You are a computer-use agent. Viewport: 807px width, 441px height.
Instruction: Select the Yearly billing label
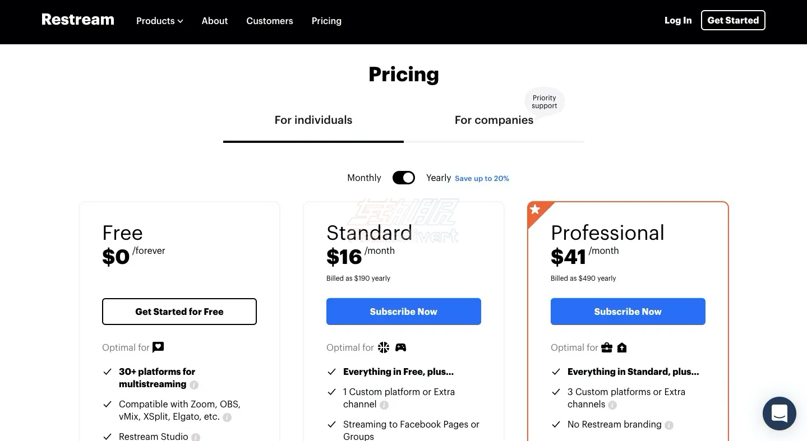439,178
